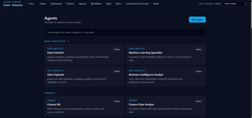Image resolution: width=252 pixels, height=118 pixels.
Task: Open Connections & Secrets
Action: click(137, 3)
